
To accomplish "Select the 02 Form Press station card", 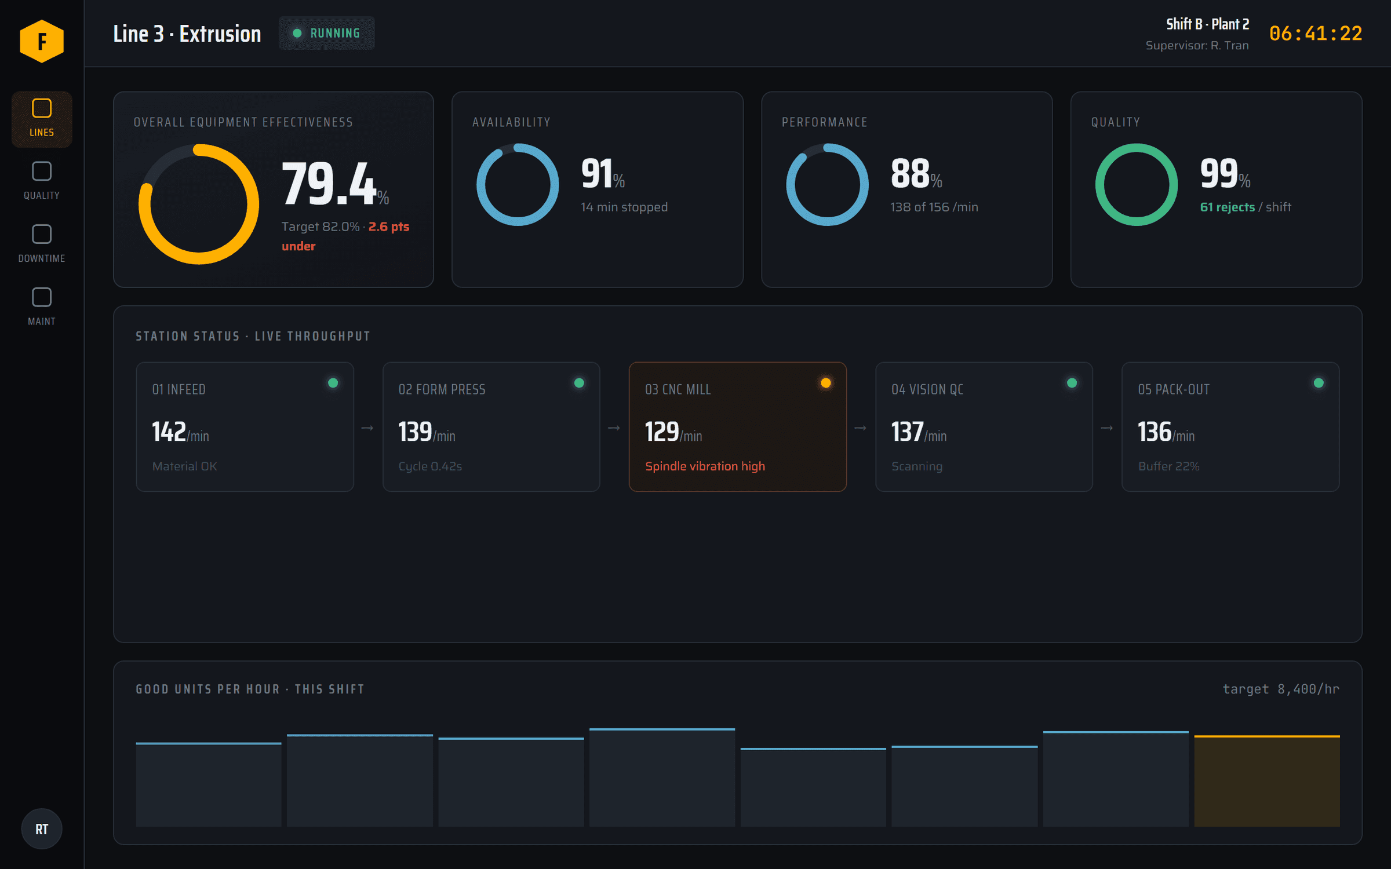I will click(x=491, y=427).
